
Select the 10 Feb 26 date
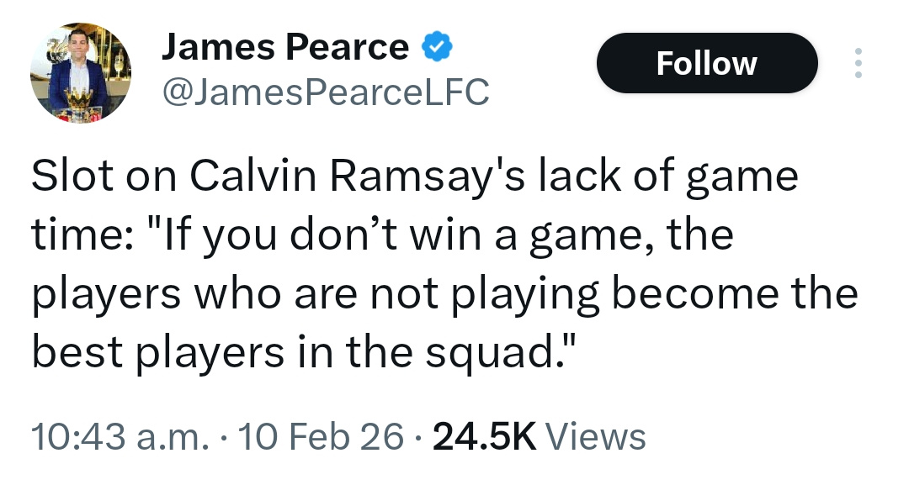point(321,436)
